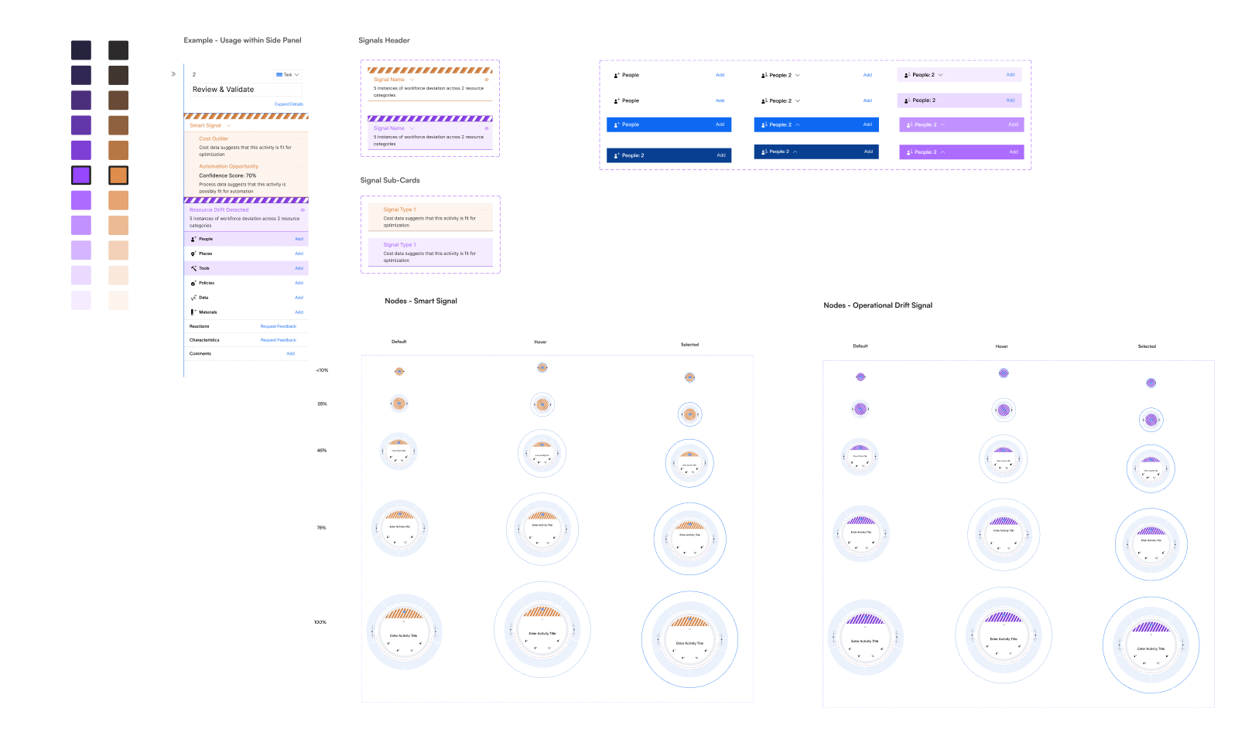This screenshot has width=1238, height=739.
Task: Click 'Resource Drift Detected' card title
Action: point(219,209)
